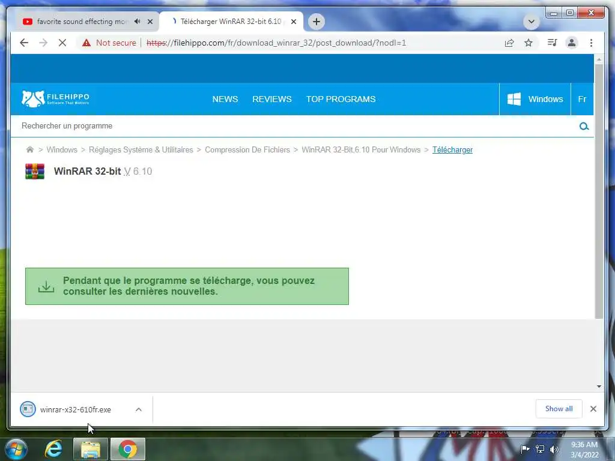Click the page vertical scrollbar
This screenshot has height=461, width=615.
(599, 191)
